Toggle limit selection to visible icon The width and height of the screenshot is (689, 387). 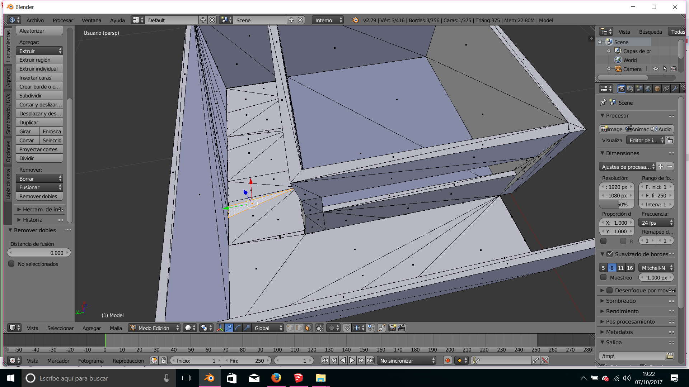coord(319,328)
